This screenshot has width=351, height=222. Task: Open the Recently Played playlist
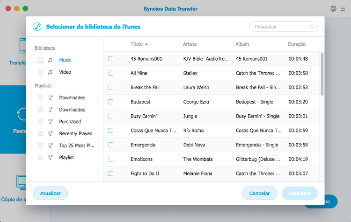[76, 133]
